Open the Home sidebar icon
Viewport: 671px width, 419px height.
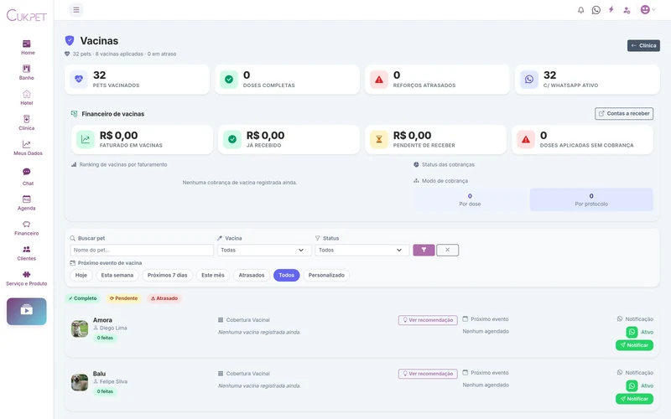(x=27, y=44)
